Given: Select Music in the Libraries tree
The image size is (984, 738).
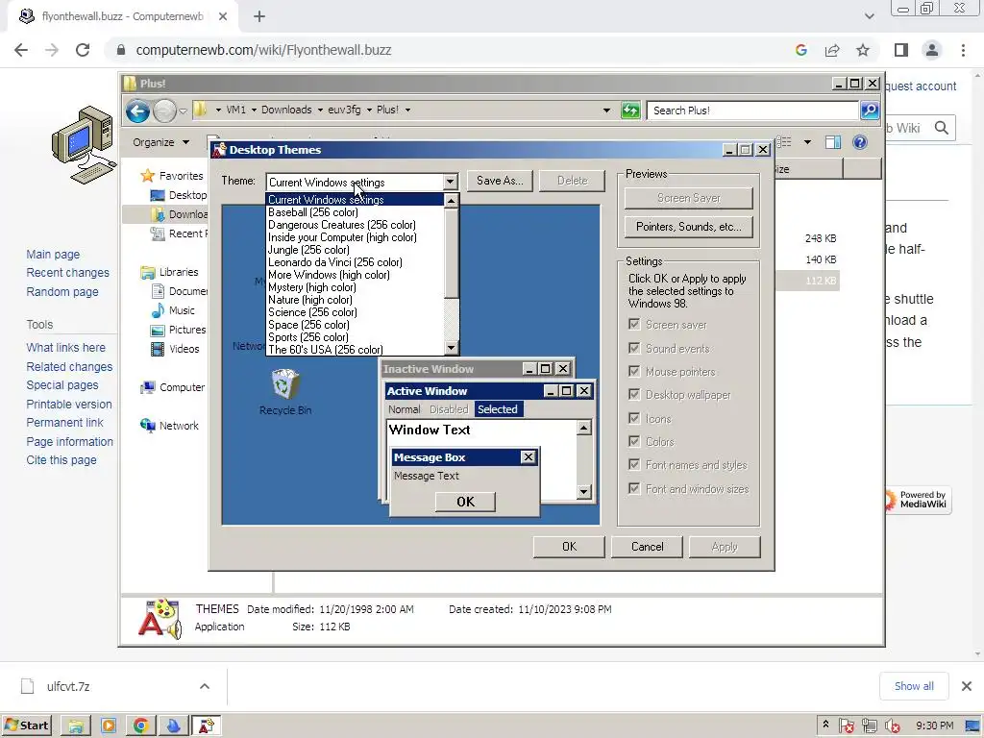Looking at the screenshot, I should tap(174, 310).
